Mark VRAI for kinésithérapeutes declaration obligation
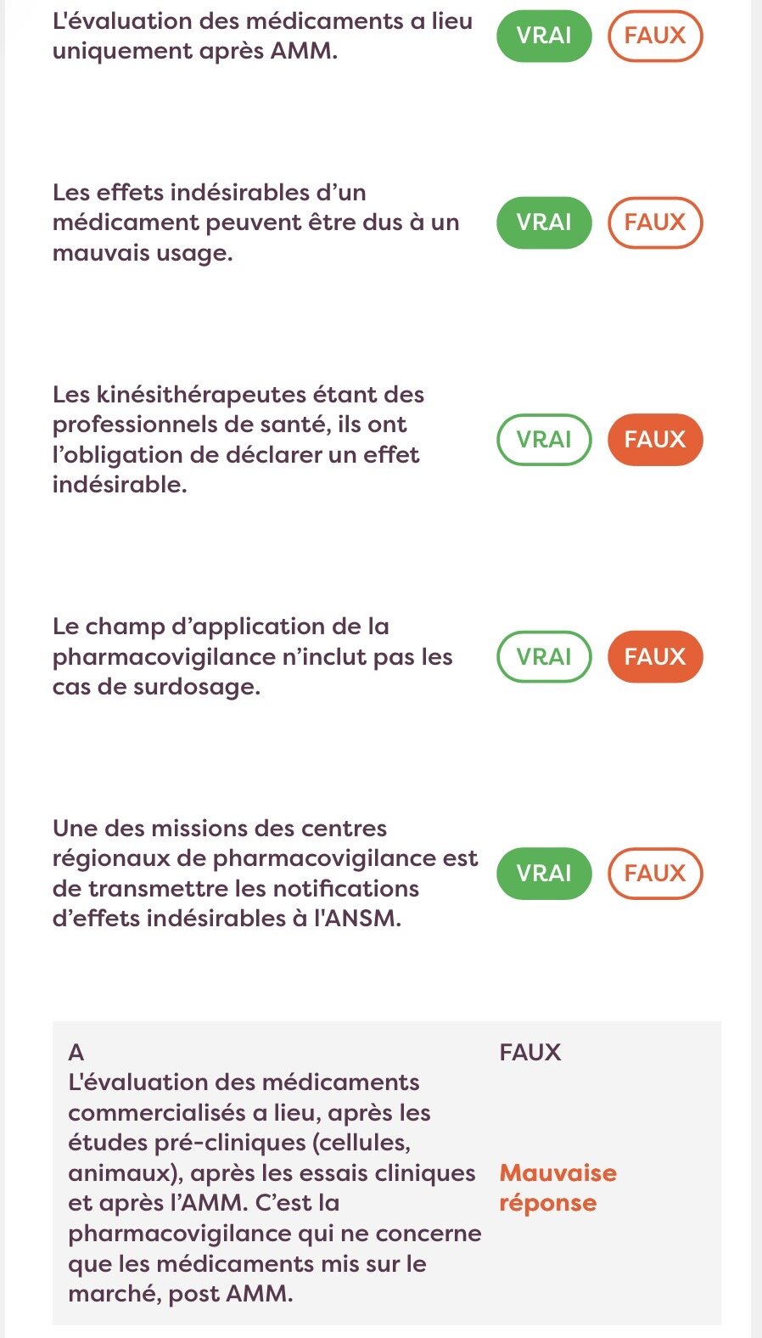The image size is (762, 1338). coord(543,440)
